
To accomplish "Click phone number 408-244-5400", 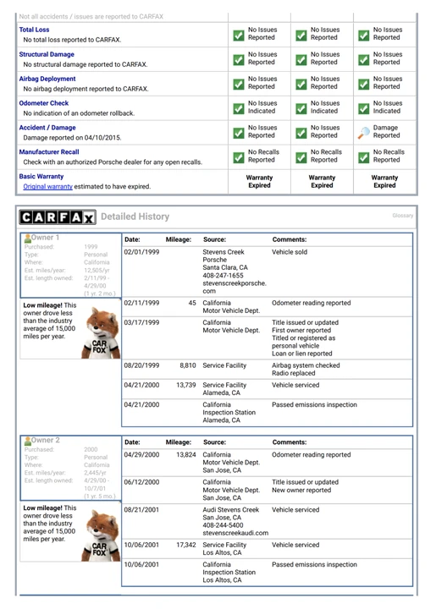I will (223, 525).
